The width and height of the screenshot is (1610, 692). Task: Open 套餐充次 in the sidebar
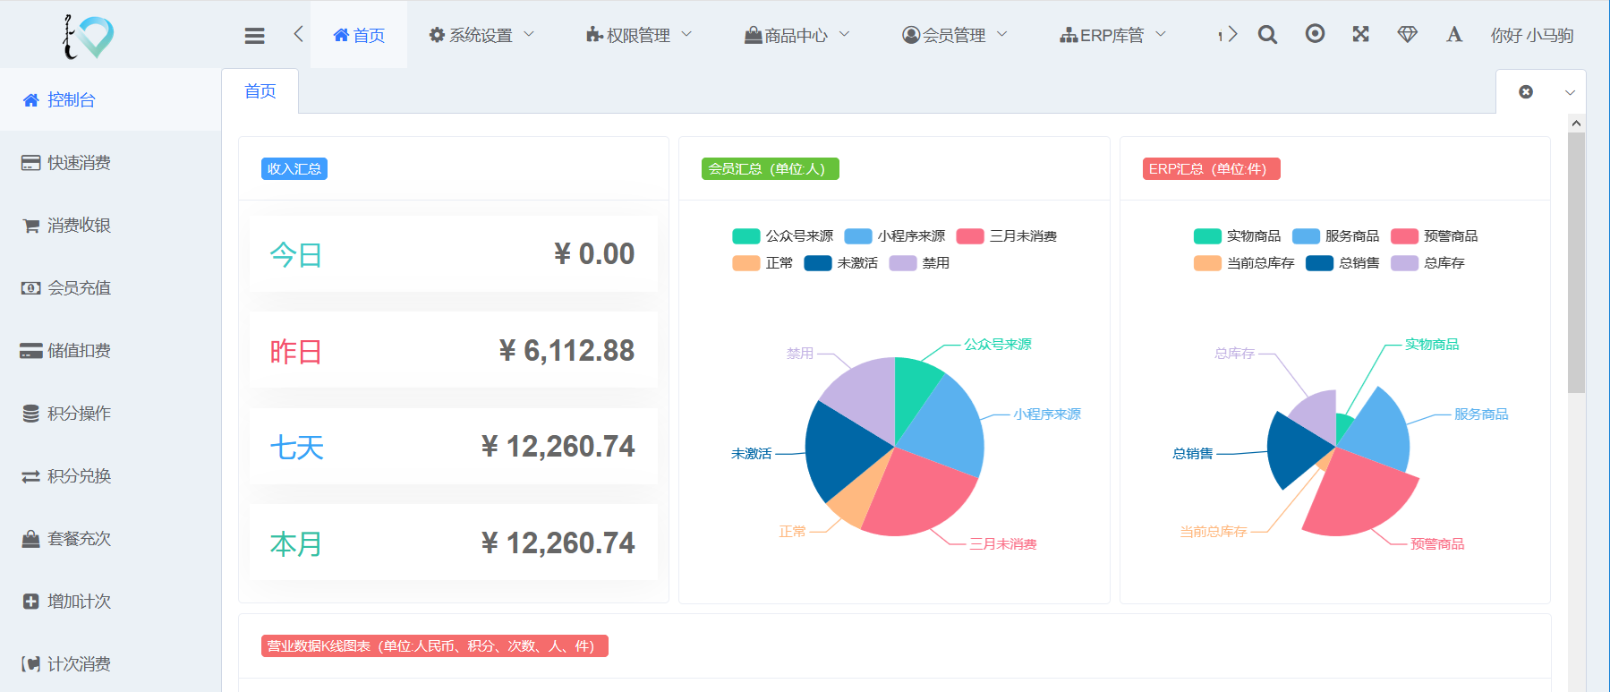point(111,539)
